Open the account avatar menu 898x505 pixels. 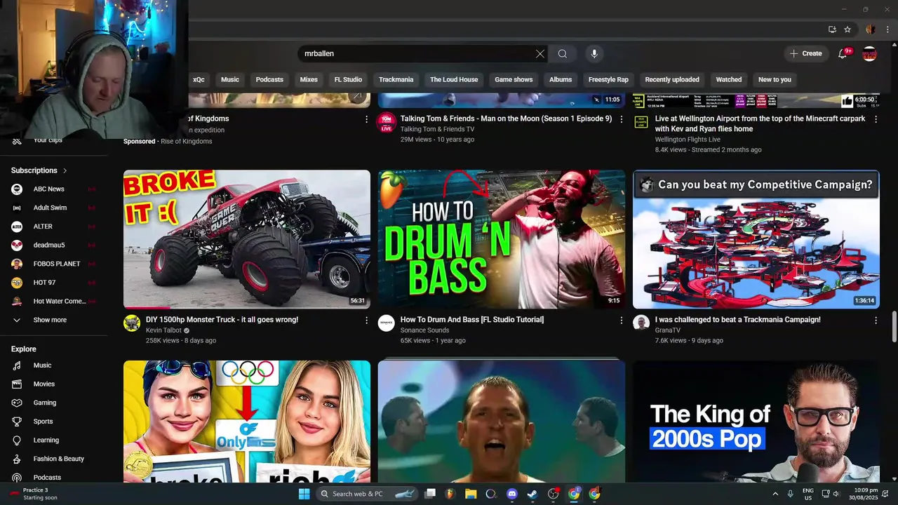pyautogui.click(x=869, y=53)
